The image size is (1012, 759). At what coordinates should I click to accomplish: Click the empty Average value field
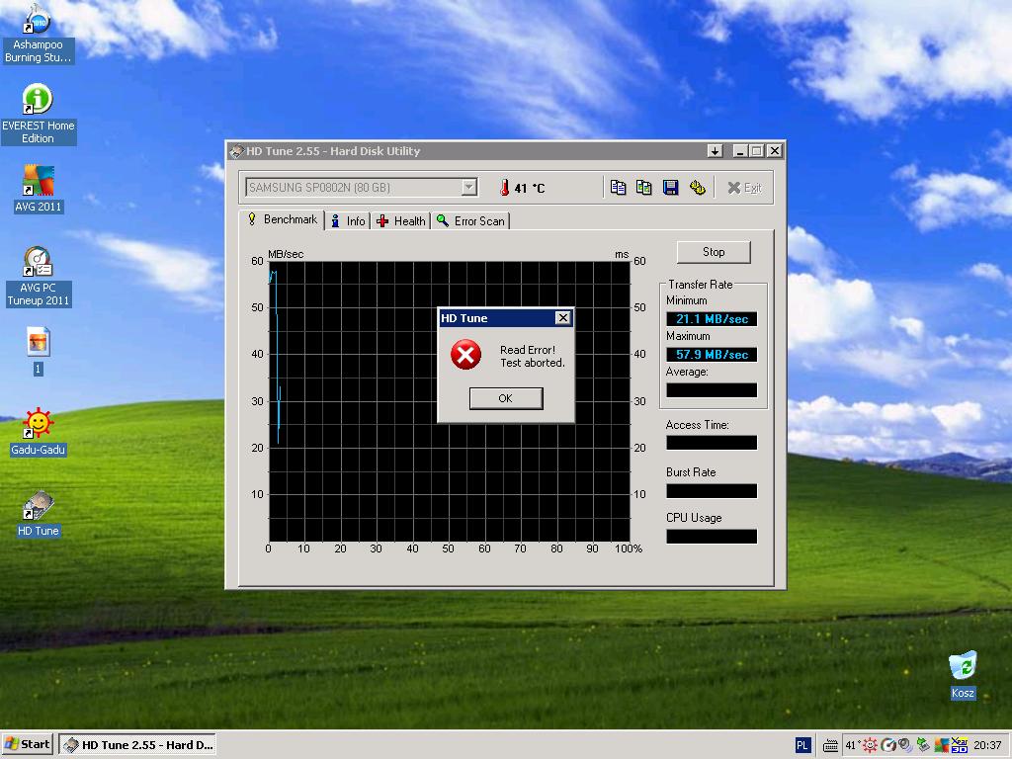(712, 389)
